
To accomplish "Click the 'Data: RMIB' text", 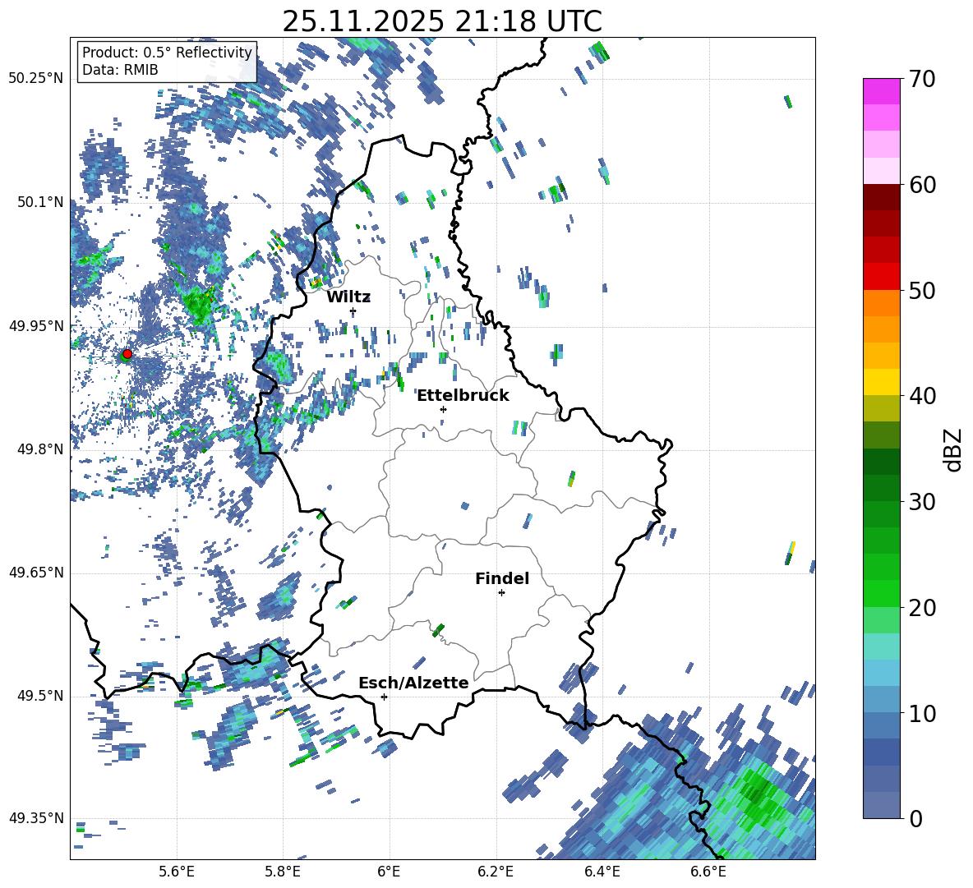I will [x=120, y=70].
